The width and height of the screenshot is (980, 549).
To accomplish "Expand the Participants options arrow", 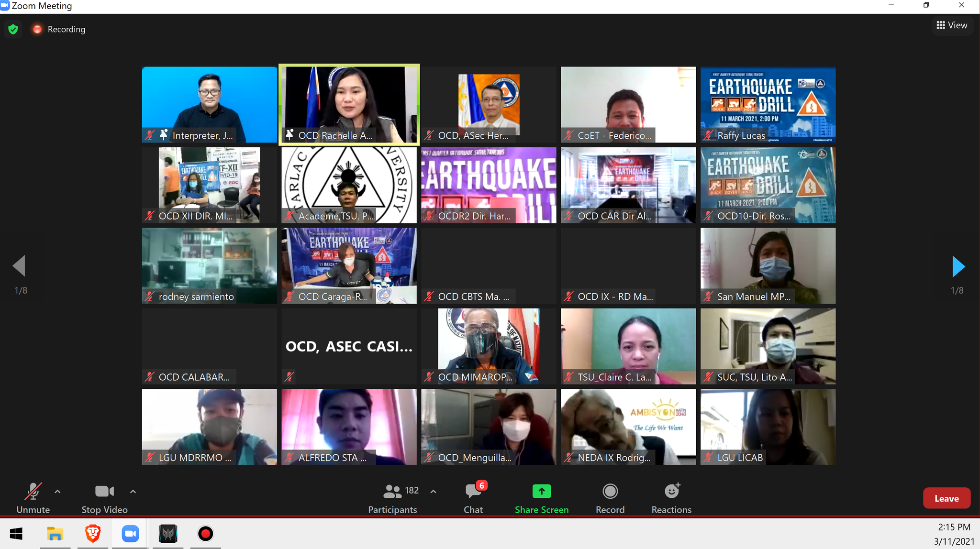I will click(x=433, y=491).
